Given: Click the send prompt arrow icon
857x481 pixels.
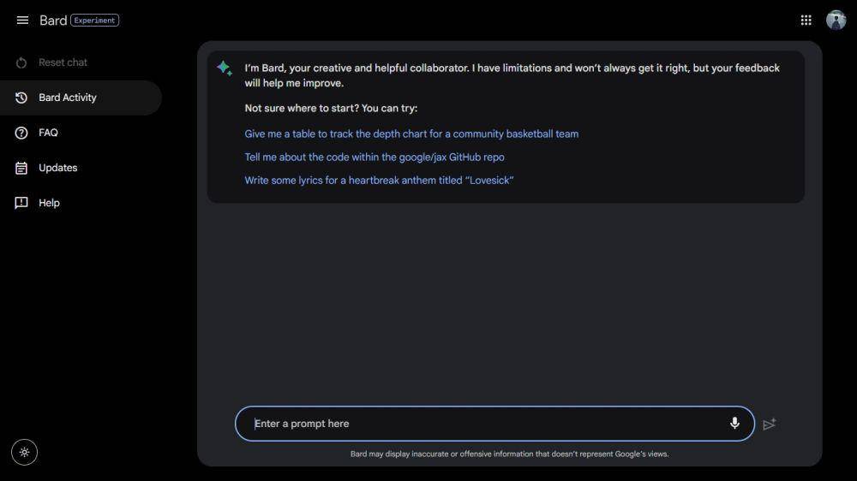Looking at the screenshot, I should point(770,425).
